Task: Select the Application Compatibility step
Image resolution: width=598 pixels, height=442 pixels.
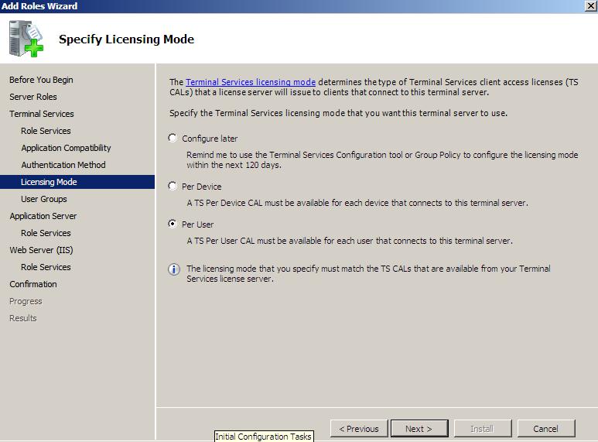Action: click(x=66, y=148)
